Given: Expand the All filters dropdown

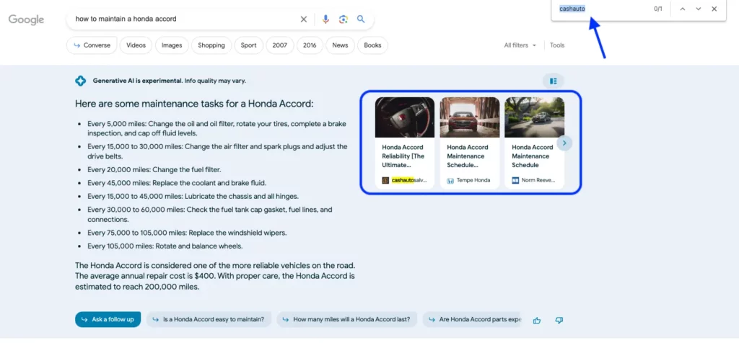Looking at the screenshot, I should [520, 45].
